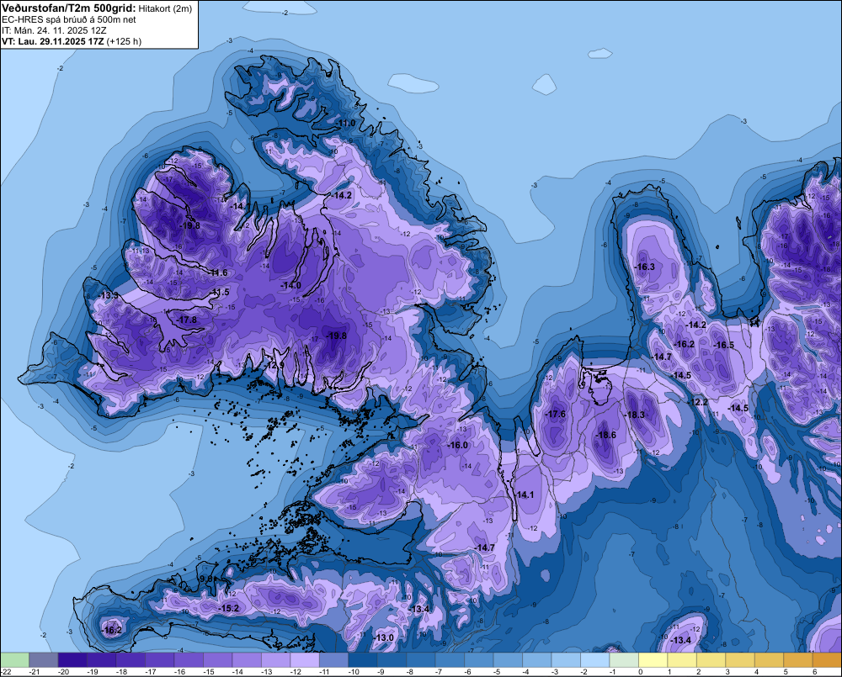Click the '6' legend scale label
This screenshot has height=677, width=842.
click(x=814, y=672)
